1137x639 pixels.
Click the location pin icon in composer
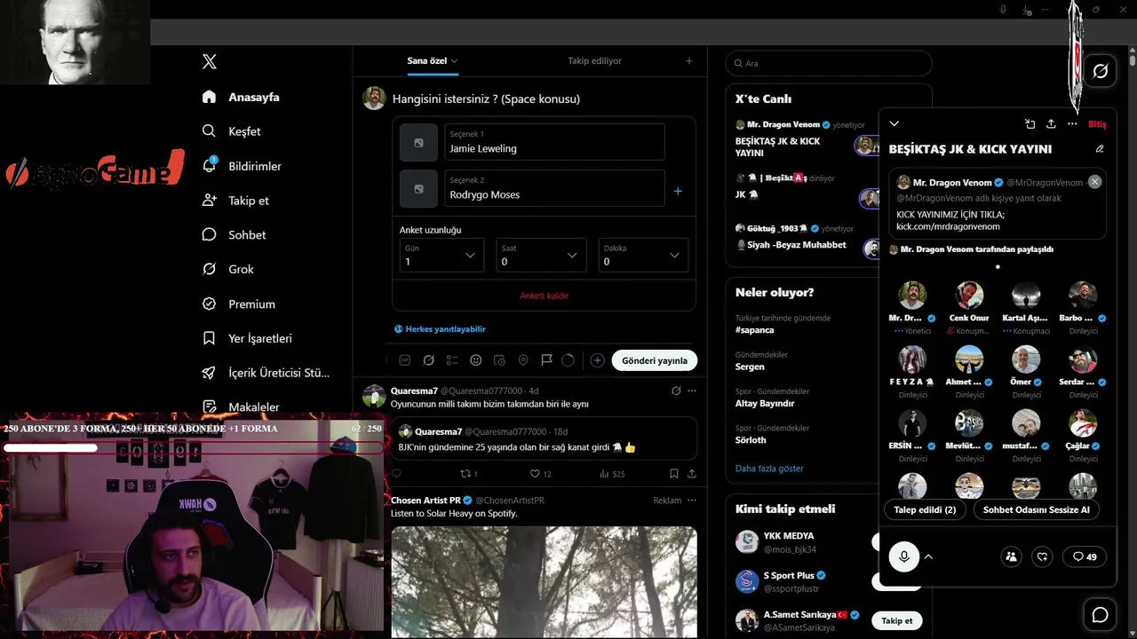tap(523, 360)
